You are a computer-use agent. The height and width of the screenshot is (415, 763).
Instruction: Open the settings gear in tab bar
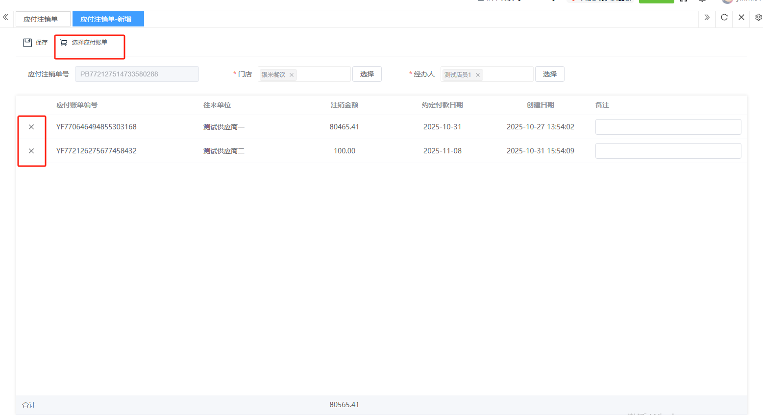click(758, 18)
